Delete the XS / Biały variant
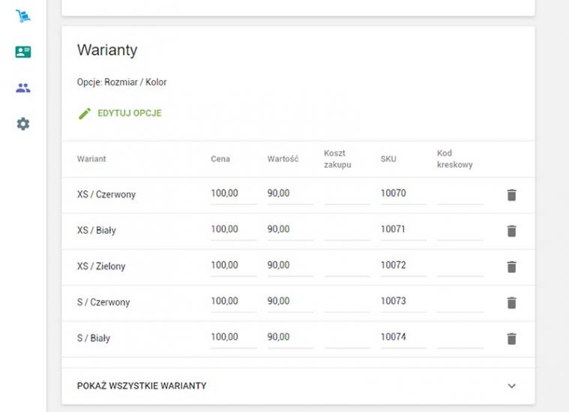 coord(511,231)
